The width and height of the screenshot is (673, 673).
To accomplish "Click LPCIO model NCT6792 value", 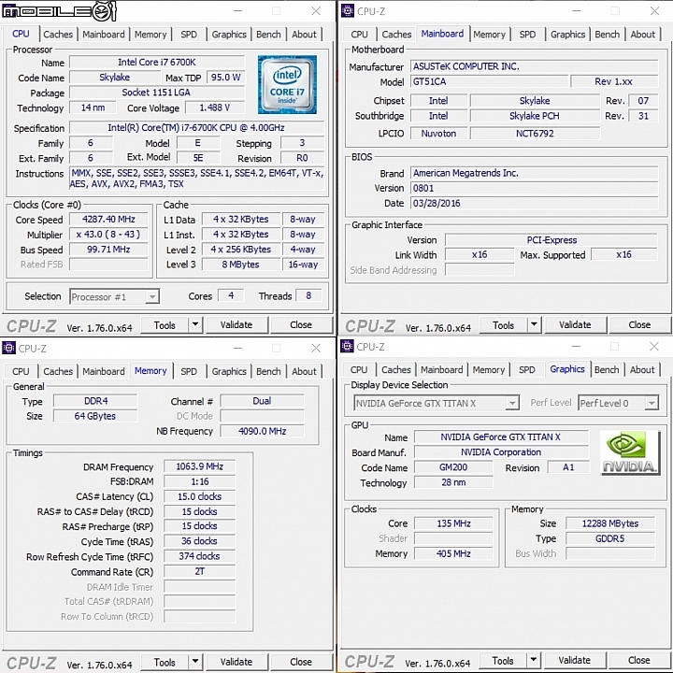I will coord(535,134).
